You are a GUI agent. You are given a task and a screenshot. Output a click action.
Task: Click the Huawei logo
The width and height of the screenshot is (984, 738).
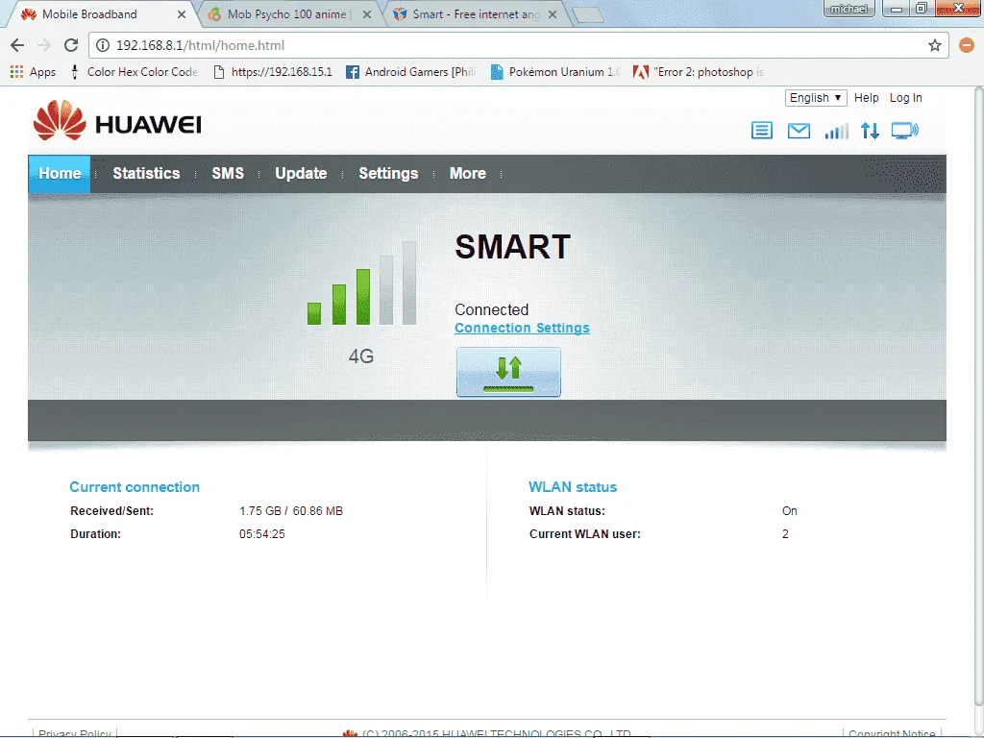point(117,120)
